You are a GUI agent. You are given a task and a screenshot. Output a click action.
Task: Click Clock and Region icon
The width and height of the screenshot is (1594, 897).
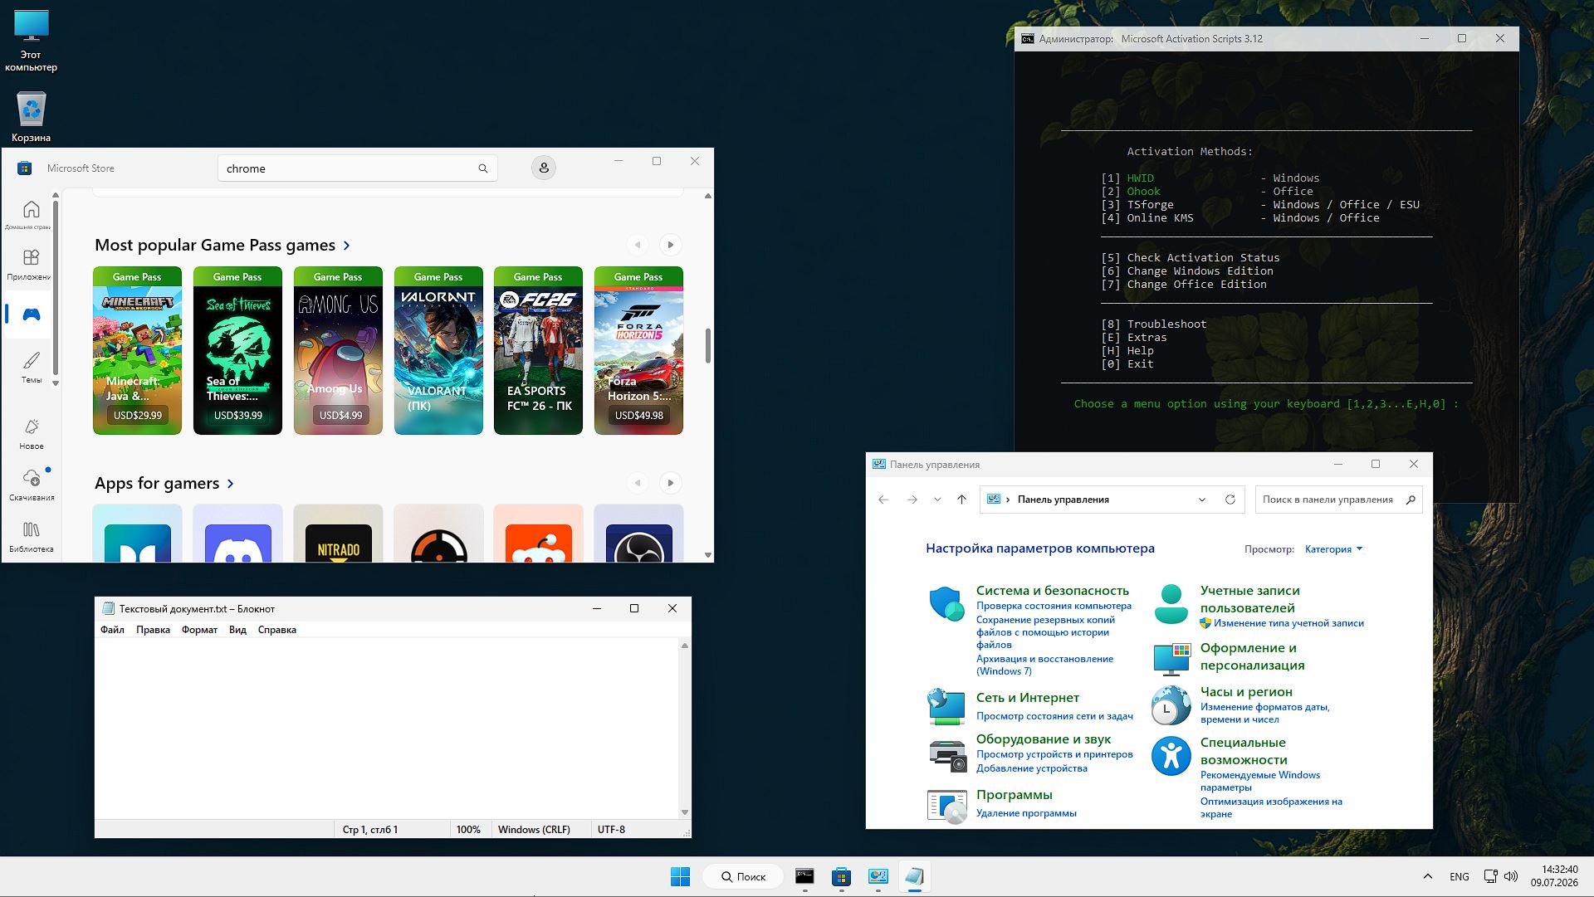click(x=1171, y=704)
